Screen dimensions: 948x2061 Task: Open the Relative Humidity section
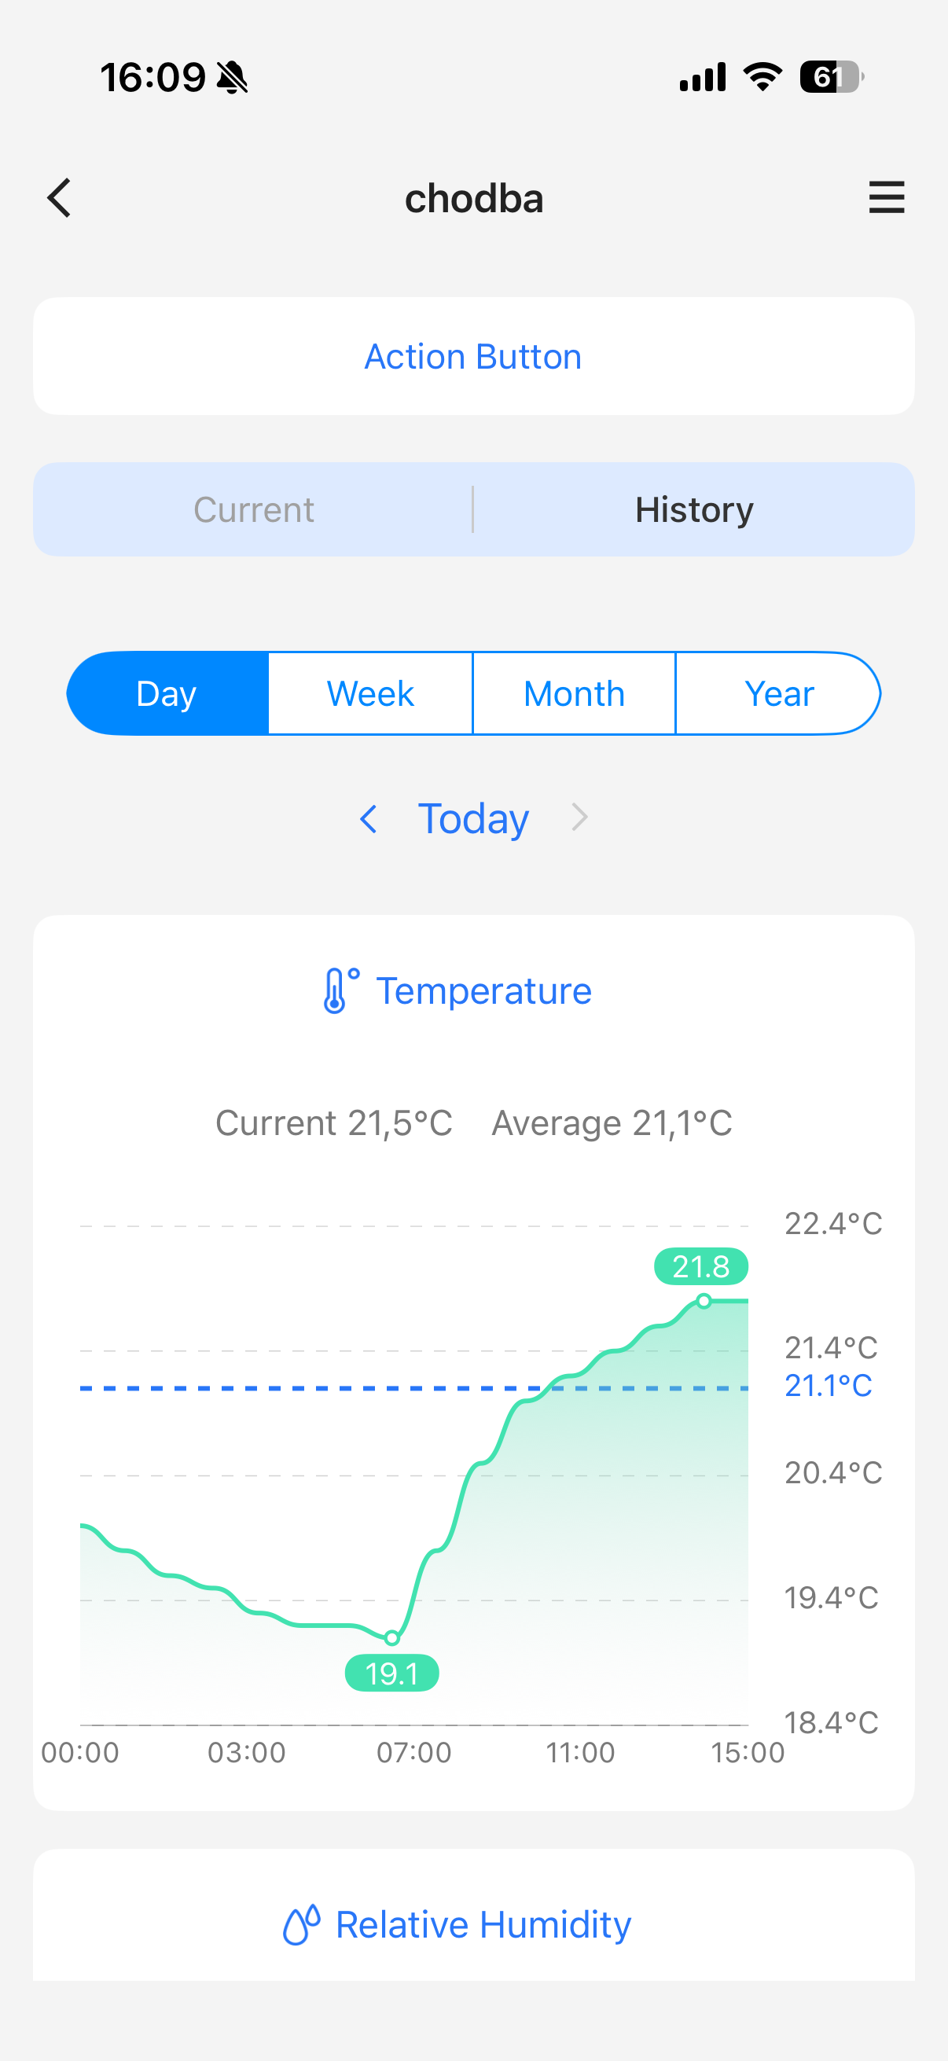(483, 1924)
